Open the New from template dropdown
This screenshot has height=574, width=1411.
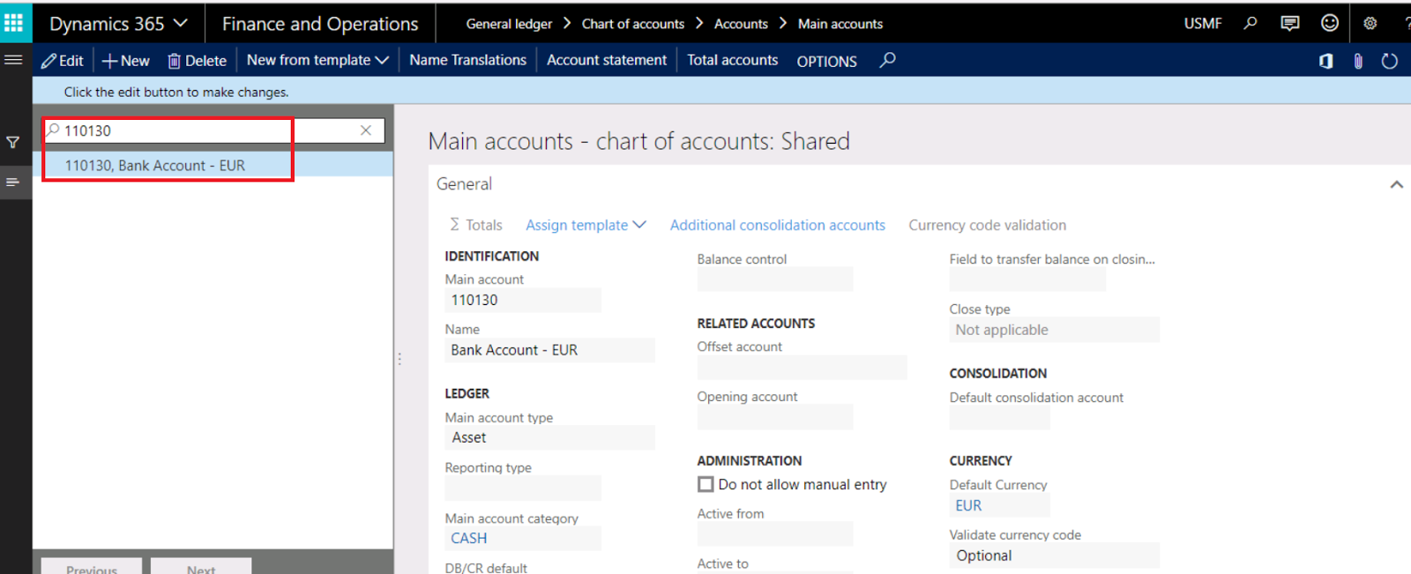pos(317,60)
